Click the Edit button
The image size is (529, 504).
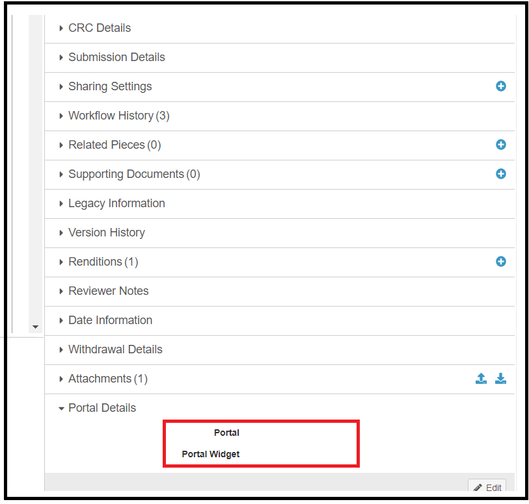[487, 488]
